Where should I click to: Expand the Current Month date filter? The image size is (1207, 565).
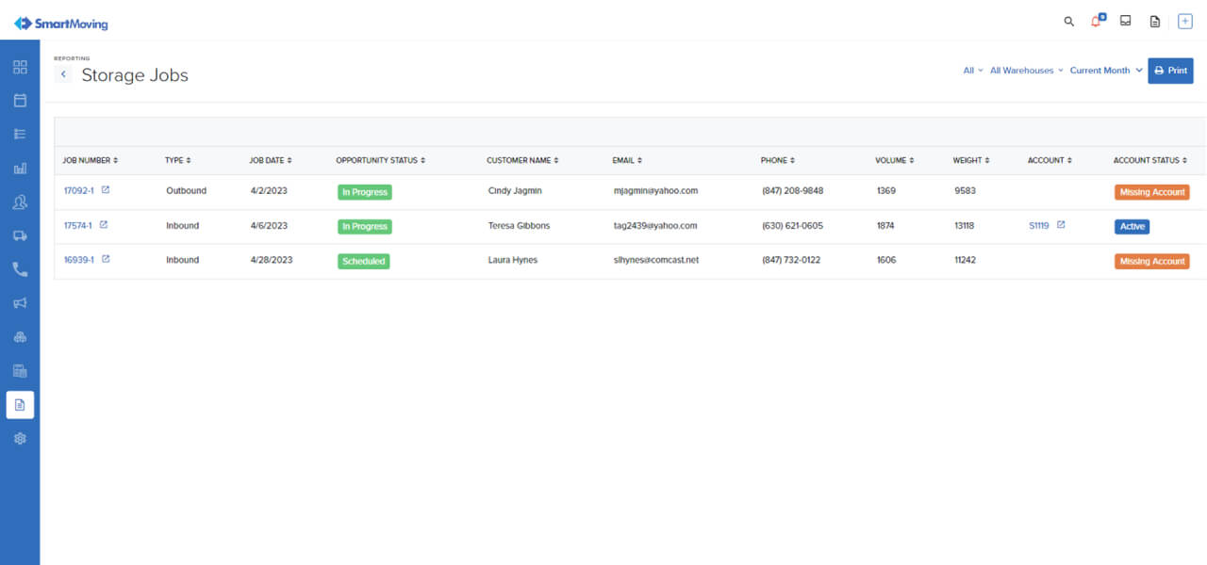coord(1104,71)
